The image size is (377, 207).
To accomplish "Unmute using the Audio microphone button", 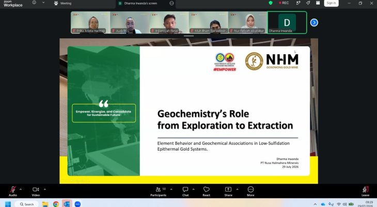I will pos(13,191).
